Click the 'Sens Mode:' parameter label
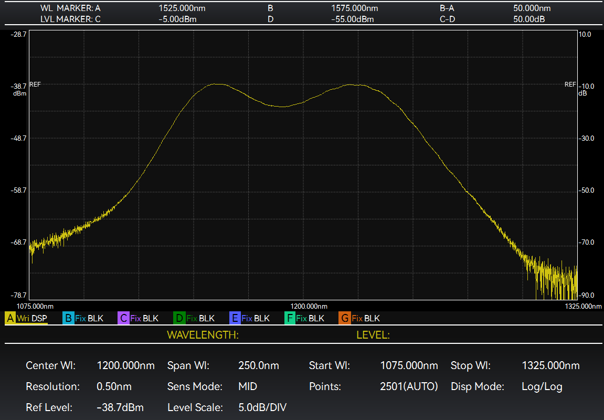 point(195,386)
